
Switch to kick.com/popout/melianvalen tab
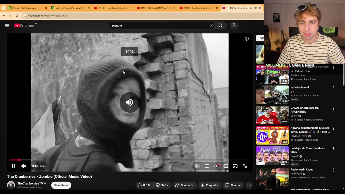[70, 8]
